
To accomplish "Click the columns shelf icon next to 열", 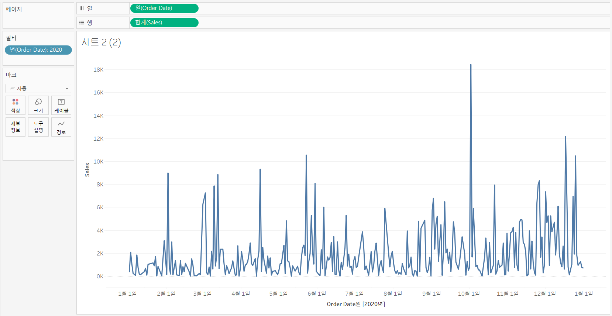I will 82,8.
